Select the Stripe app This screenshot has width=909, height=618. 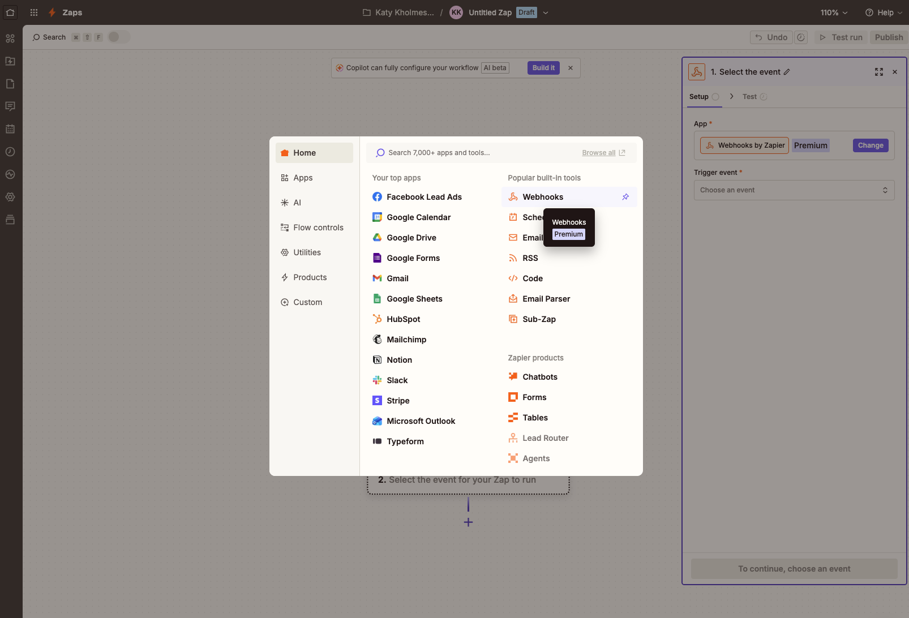[433, 401]
